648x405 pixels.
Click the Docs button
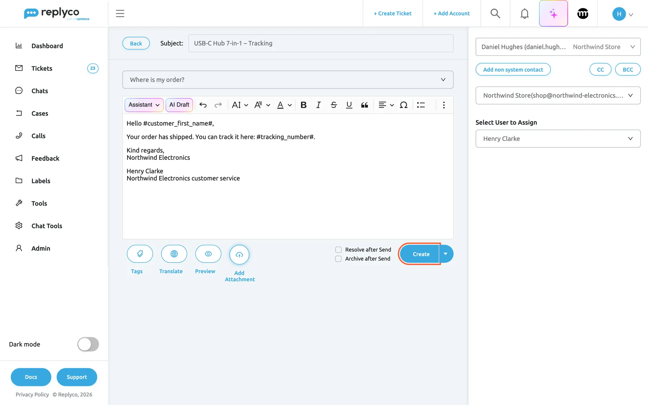[31, 377]
